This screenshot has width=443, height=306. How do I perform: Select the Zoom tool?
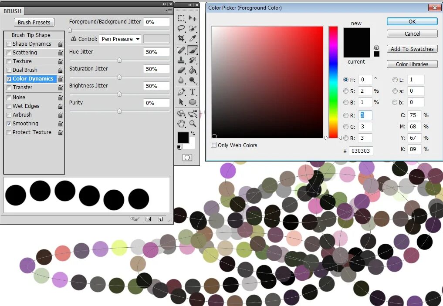(x=193, y=124)
